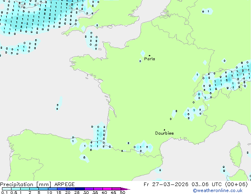Pick legend swatch between 20 and 25

(x=71, y=189)
